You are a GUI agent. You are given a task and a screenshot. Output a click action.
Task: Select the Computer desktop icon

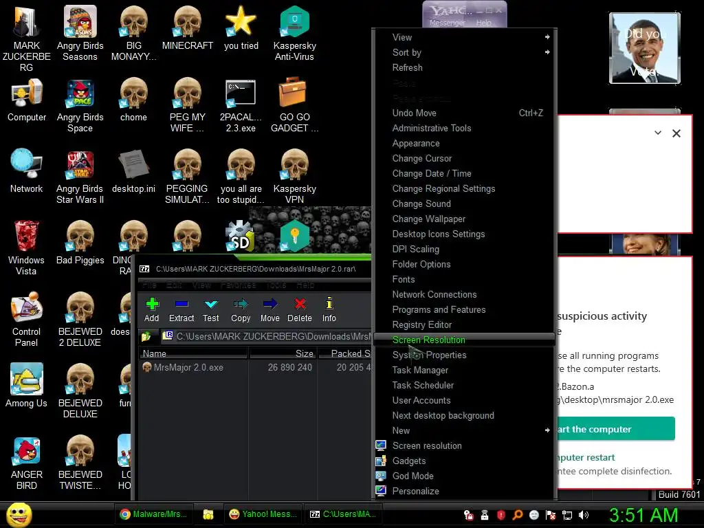(27, 100)
